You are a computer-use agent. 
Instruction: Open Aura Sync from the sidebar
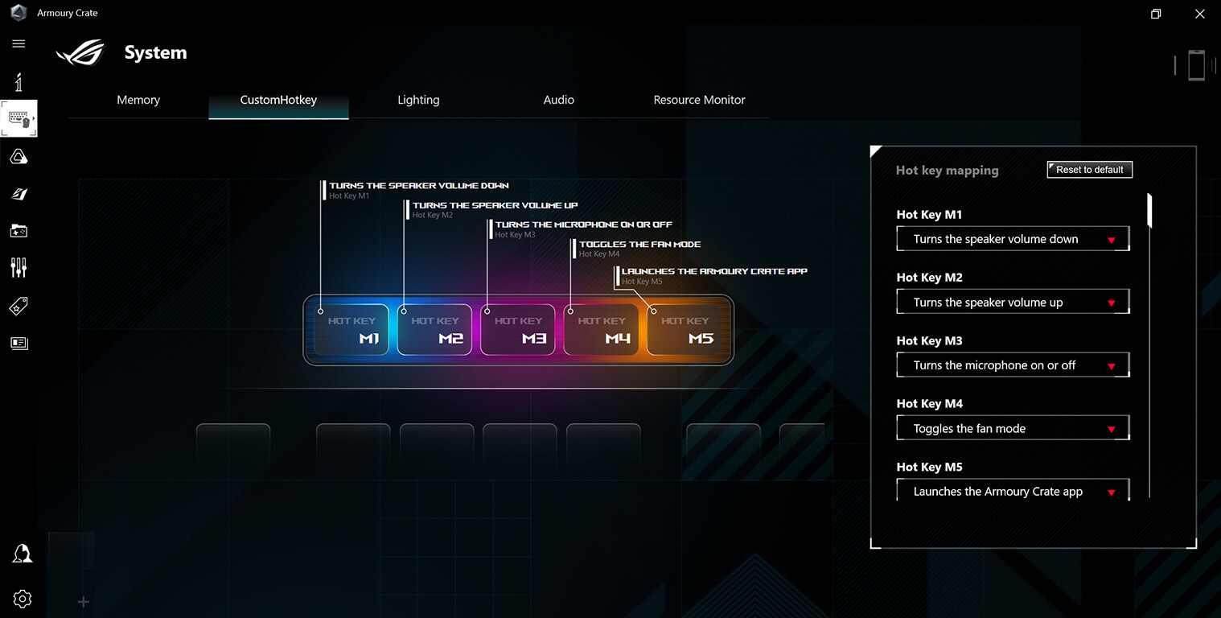click(x=18, y=156)
